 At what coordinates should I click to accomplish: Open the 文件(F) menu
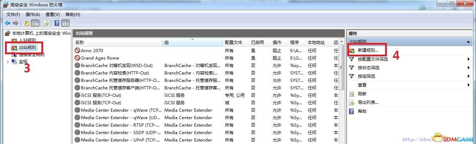click(x=13, y=14)
